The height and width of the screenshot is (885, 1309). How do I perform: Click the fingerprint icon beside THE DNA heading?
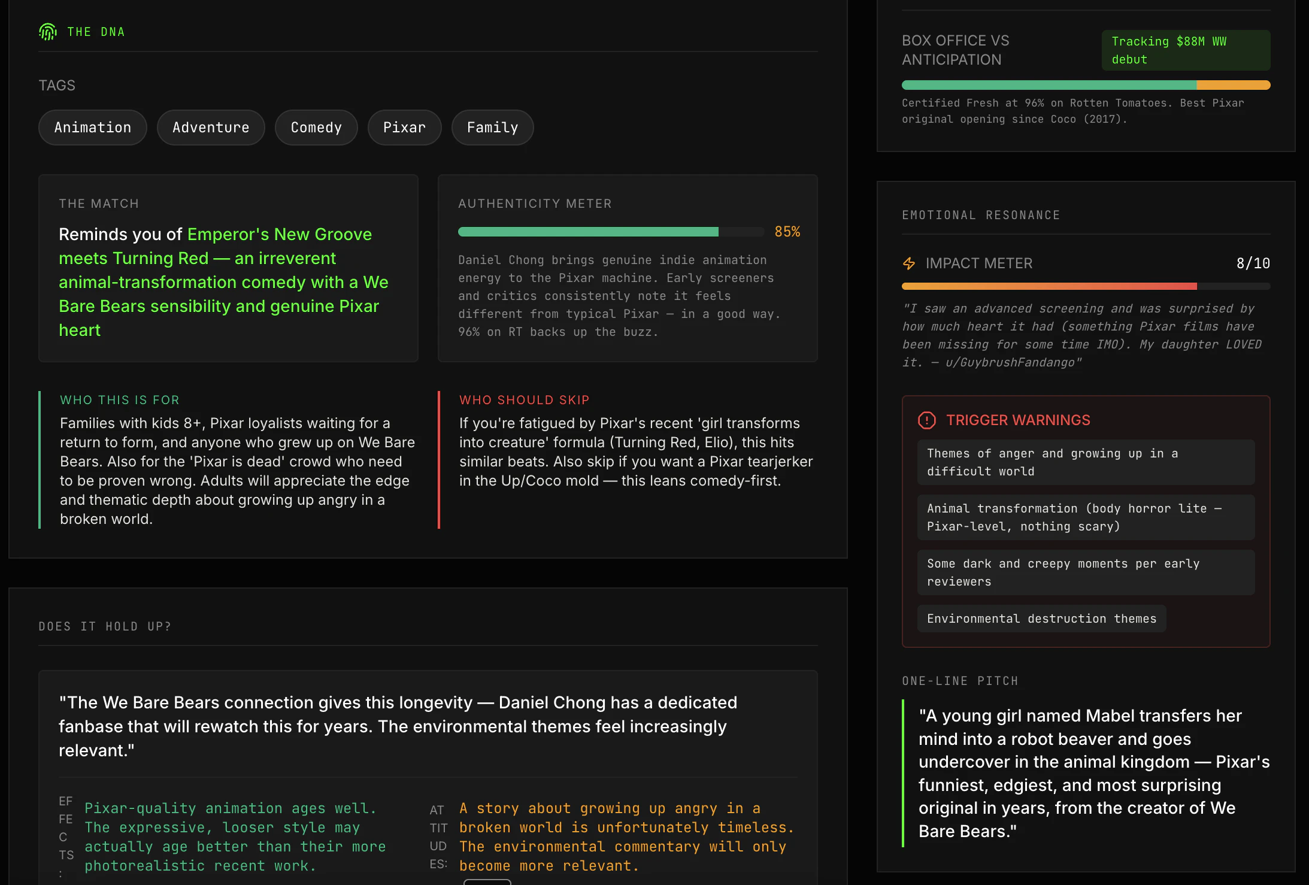click(x=47, y=32)
